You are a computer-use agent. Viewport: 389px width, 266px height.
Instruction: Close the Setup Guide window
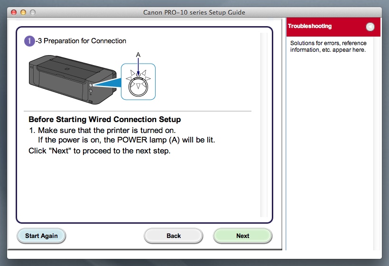pyautogui.click(x=13, y=12)
